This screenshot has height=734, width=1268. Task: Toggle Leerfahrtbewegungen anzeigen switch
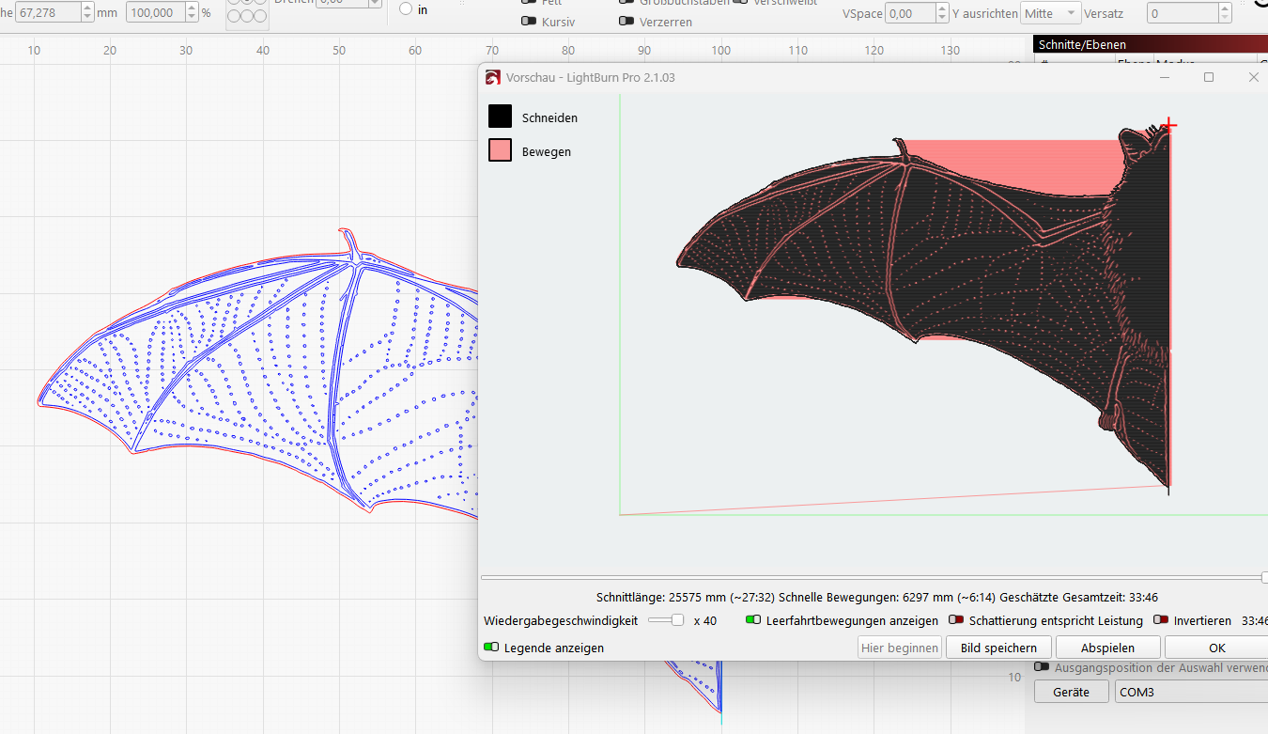(x=753, y=620)
